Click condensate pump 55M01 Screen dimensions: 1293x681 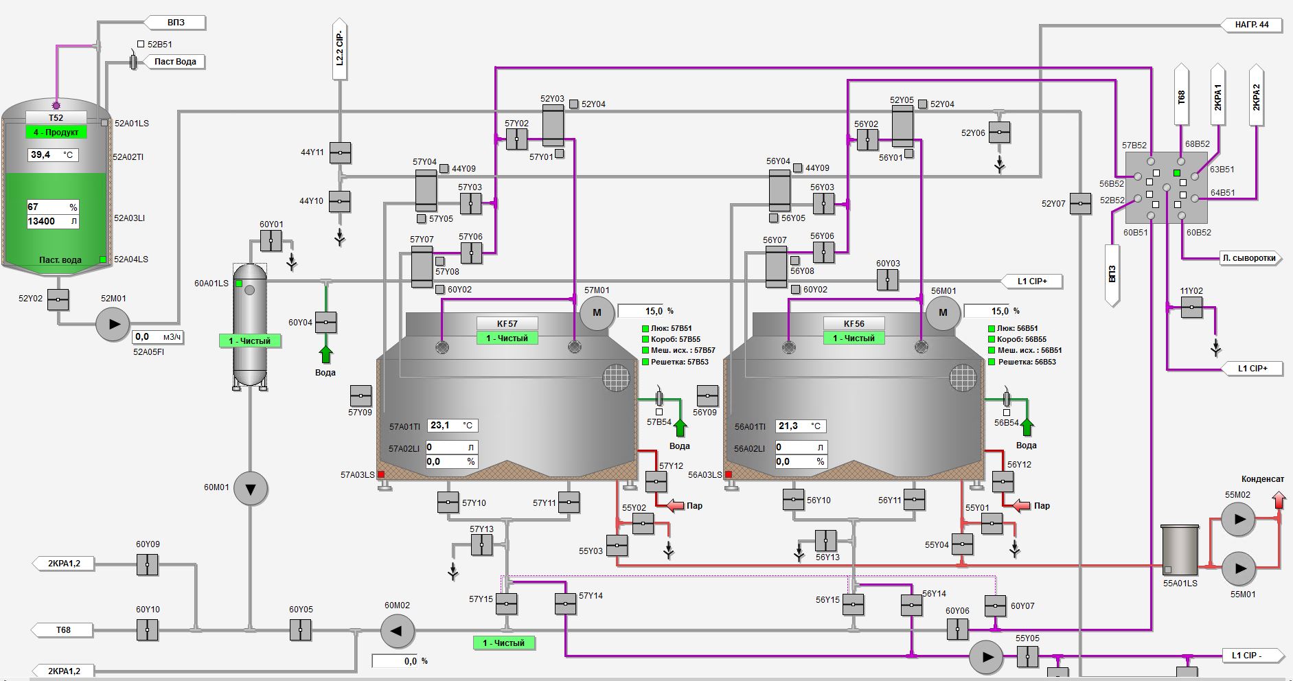click(1239, 568)
